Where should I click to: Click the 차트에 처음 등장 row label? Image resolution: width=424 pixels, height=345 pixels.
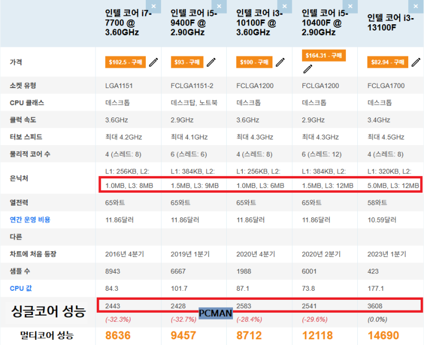point(33,254)
